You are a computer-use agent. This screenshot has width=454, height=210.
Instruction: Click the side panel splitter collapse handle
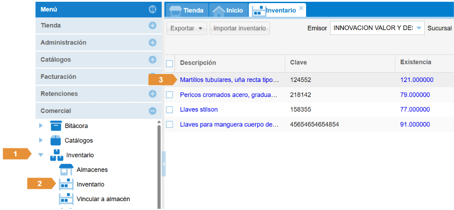[x=163, y=164]
